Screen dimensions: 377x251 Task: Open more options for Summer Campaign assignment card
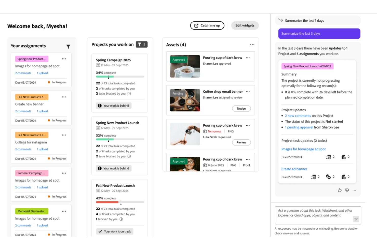coord(64,173)
